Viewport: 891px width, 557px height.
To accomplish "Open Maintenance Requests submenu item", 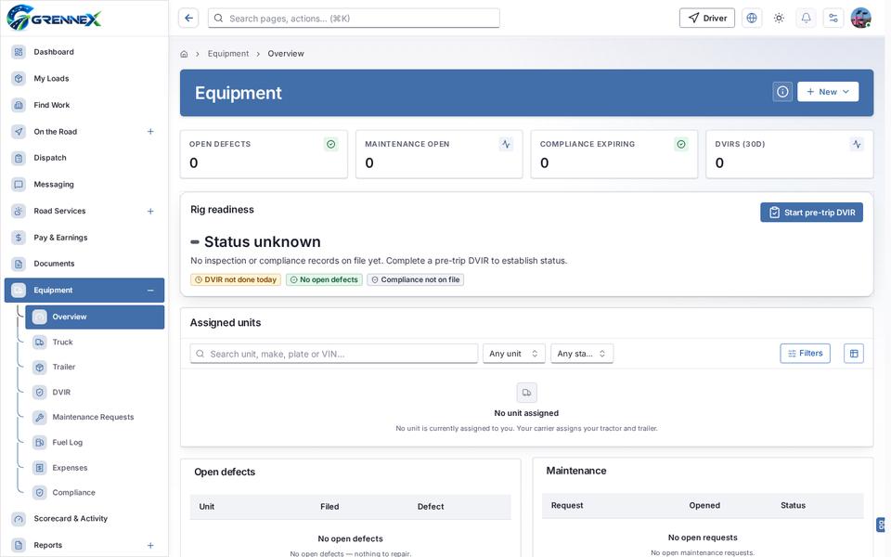I will [x=95, y=417].
